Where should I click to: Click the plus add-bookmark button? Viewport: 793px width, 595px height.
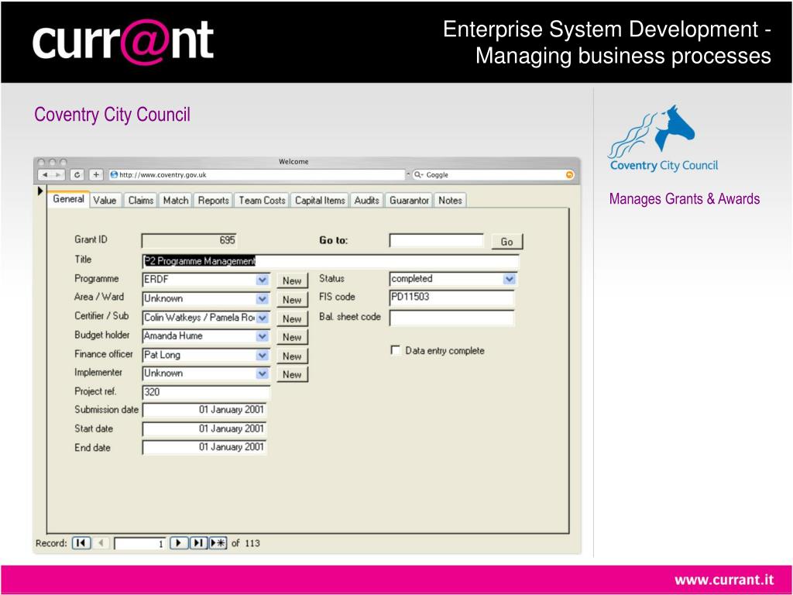96,174
